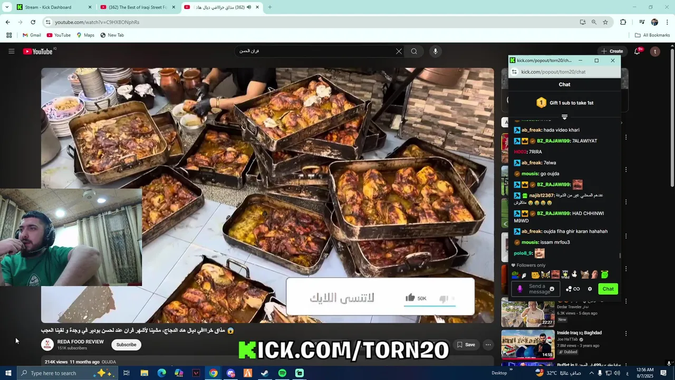
Task: Open Chrome three-dot menu
Action: (x=668, y=22)
